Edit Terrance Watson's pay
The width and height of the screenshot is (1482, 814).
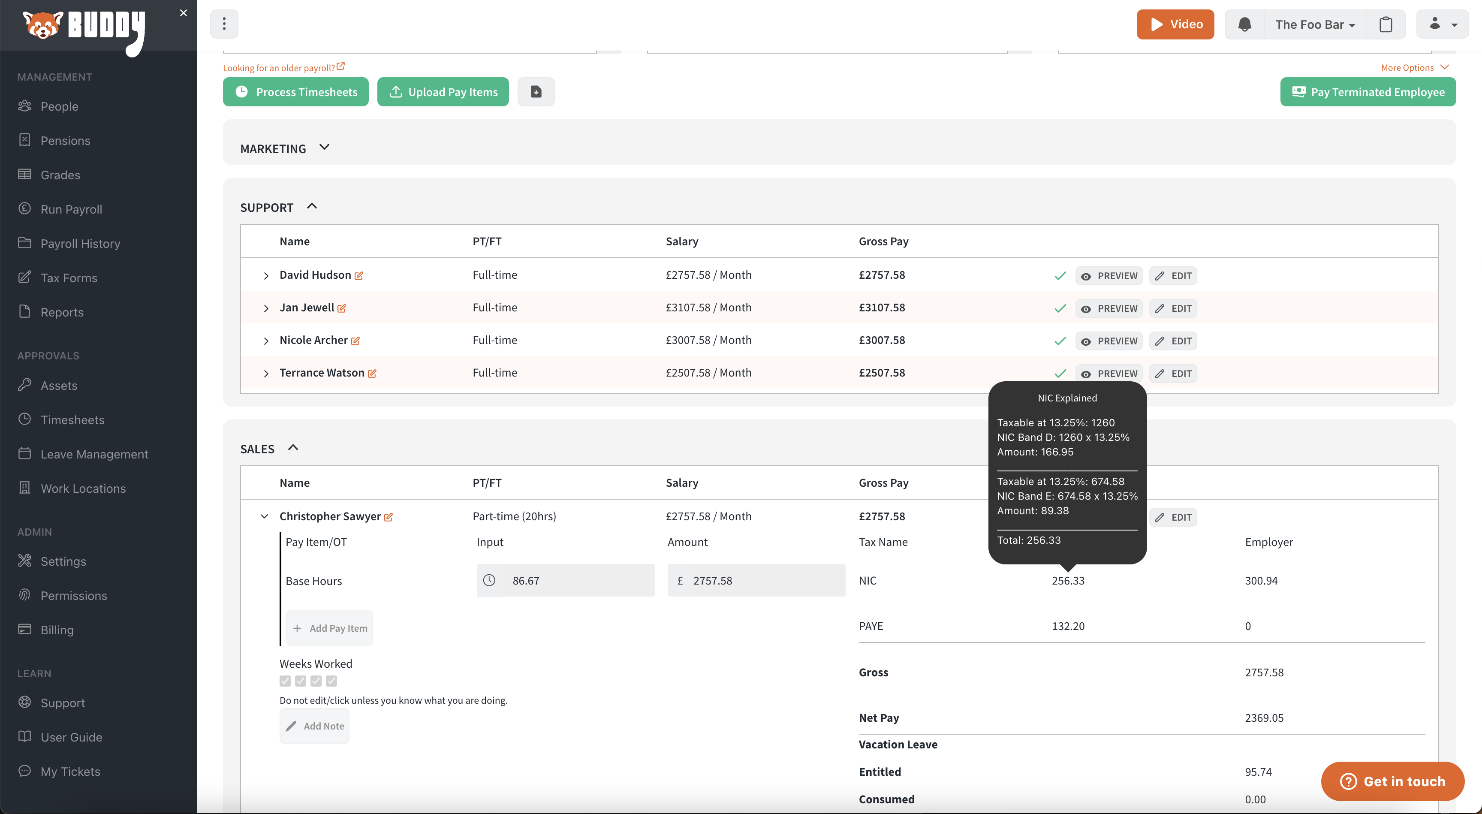click(x=1173, y=374)
